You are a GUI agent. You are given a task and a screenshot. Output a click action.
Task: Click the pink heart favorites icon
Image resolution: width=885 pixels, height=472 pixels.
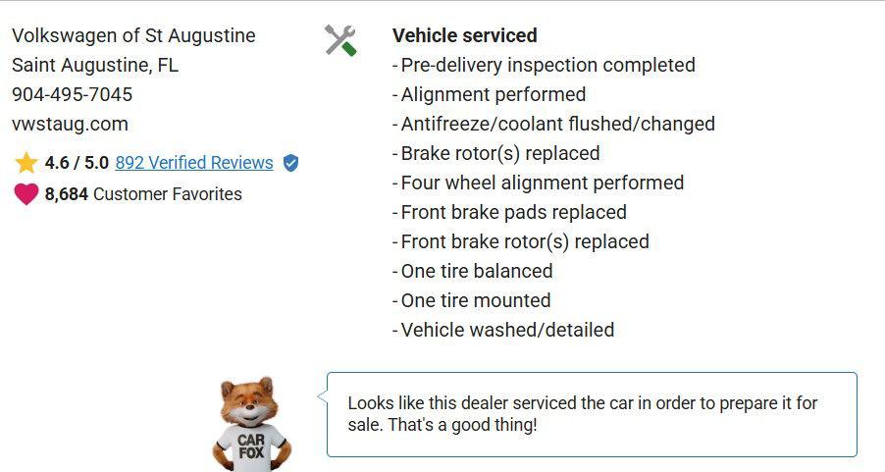click(x=26, y=194)
